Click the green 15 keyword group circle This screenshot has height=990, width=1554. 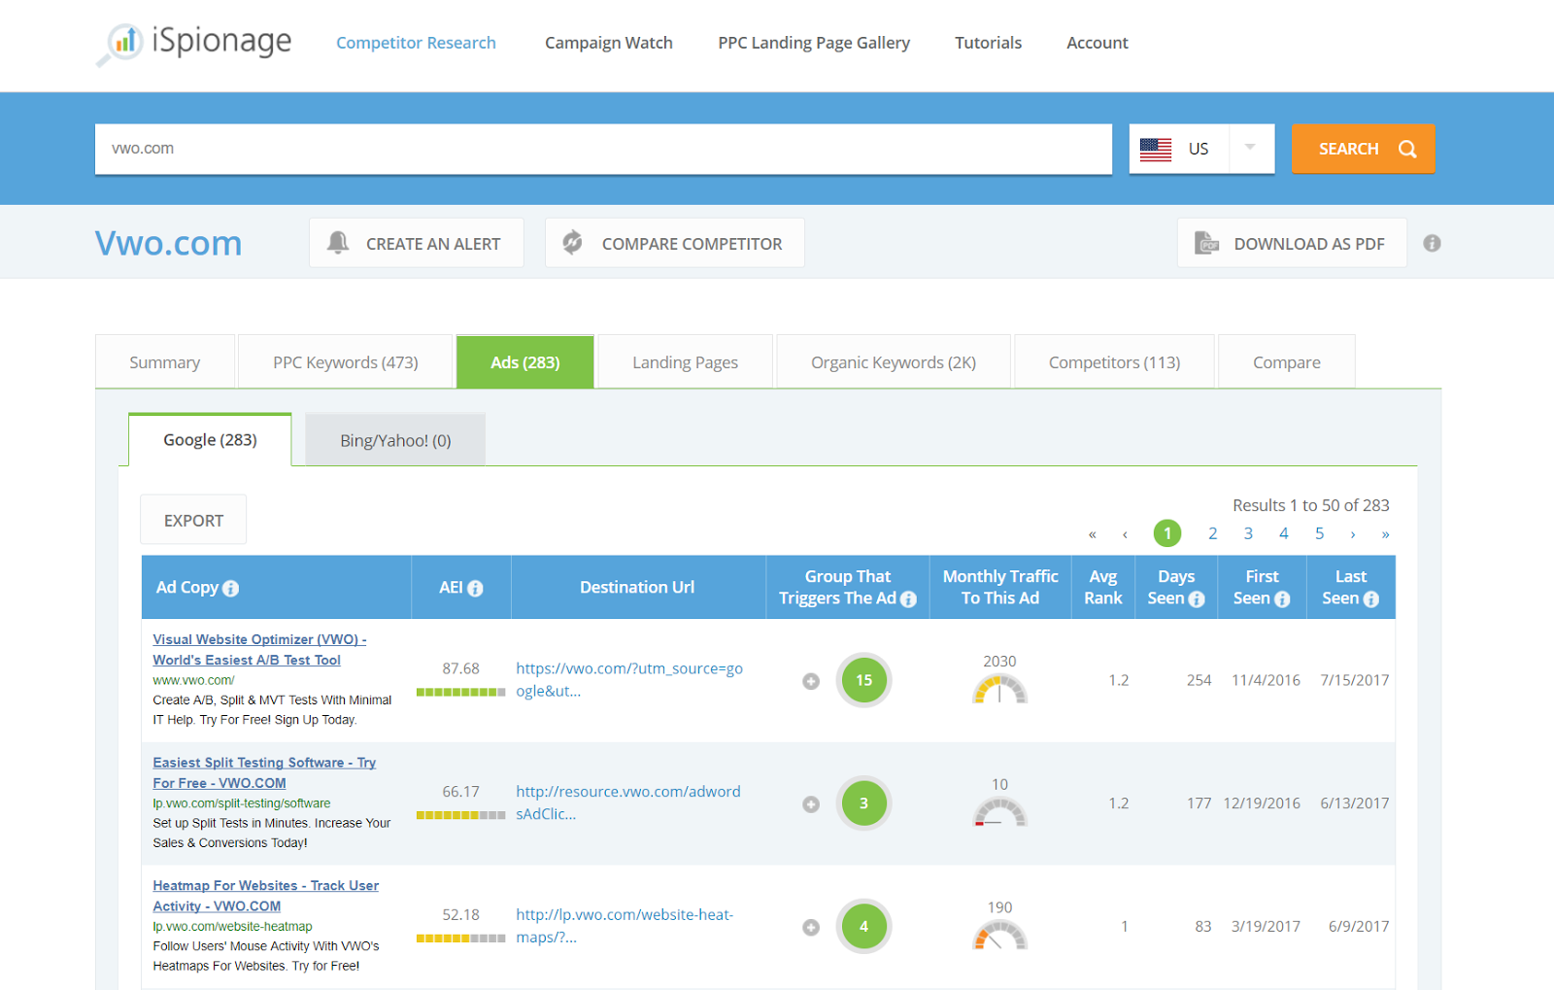pyautogui.click(x=863, y=680)
